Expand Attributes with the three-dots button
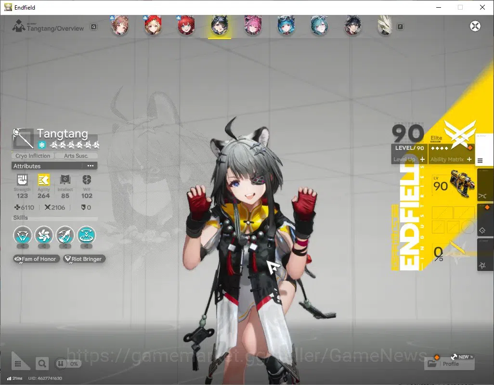494x385 pixels. [91, 166]
